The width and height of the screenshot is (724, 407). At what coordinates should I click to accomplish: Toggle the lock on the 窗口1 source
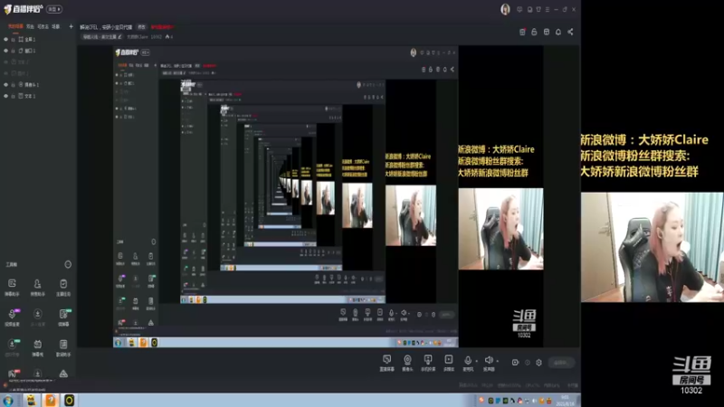[13, 51]
